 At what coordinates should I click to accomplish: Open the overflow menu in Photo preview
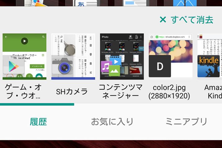(x=141, y=37)
